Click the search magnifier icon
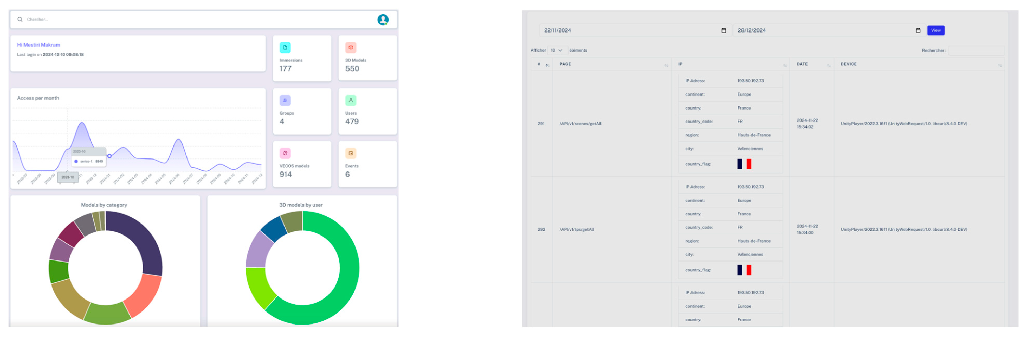Image resolution: width=1027 pixels, height=337 pixels. coord(20,19)
